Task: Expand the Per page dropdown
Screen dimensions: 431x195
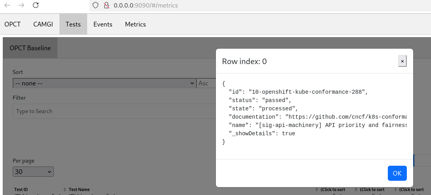Action: click(33, 172)
